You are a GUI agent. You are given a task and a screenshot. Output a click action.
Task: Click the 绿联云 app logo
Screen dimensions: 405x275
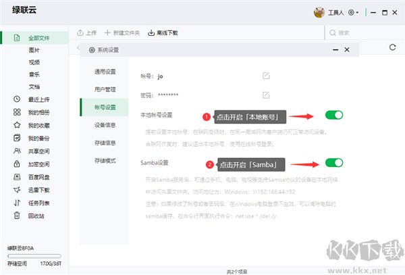pos(24,10)
